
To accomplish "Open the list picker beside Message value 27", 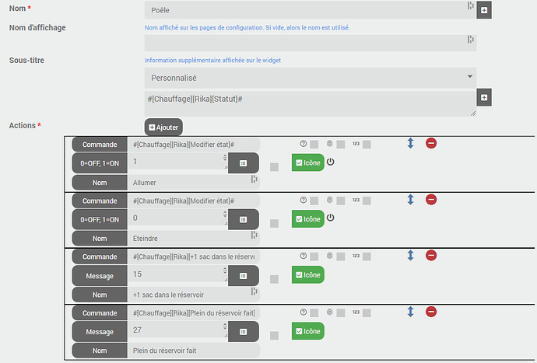I will pyautogui.click(x=244, y=330).
